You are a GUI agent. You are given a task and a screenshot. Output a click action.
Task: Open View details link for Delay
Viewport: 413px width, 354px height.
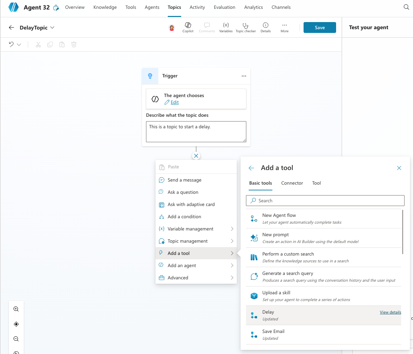click(390, 312)
